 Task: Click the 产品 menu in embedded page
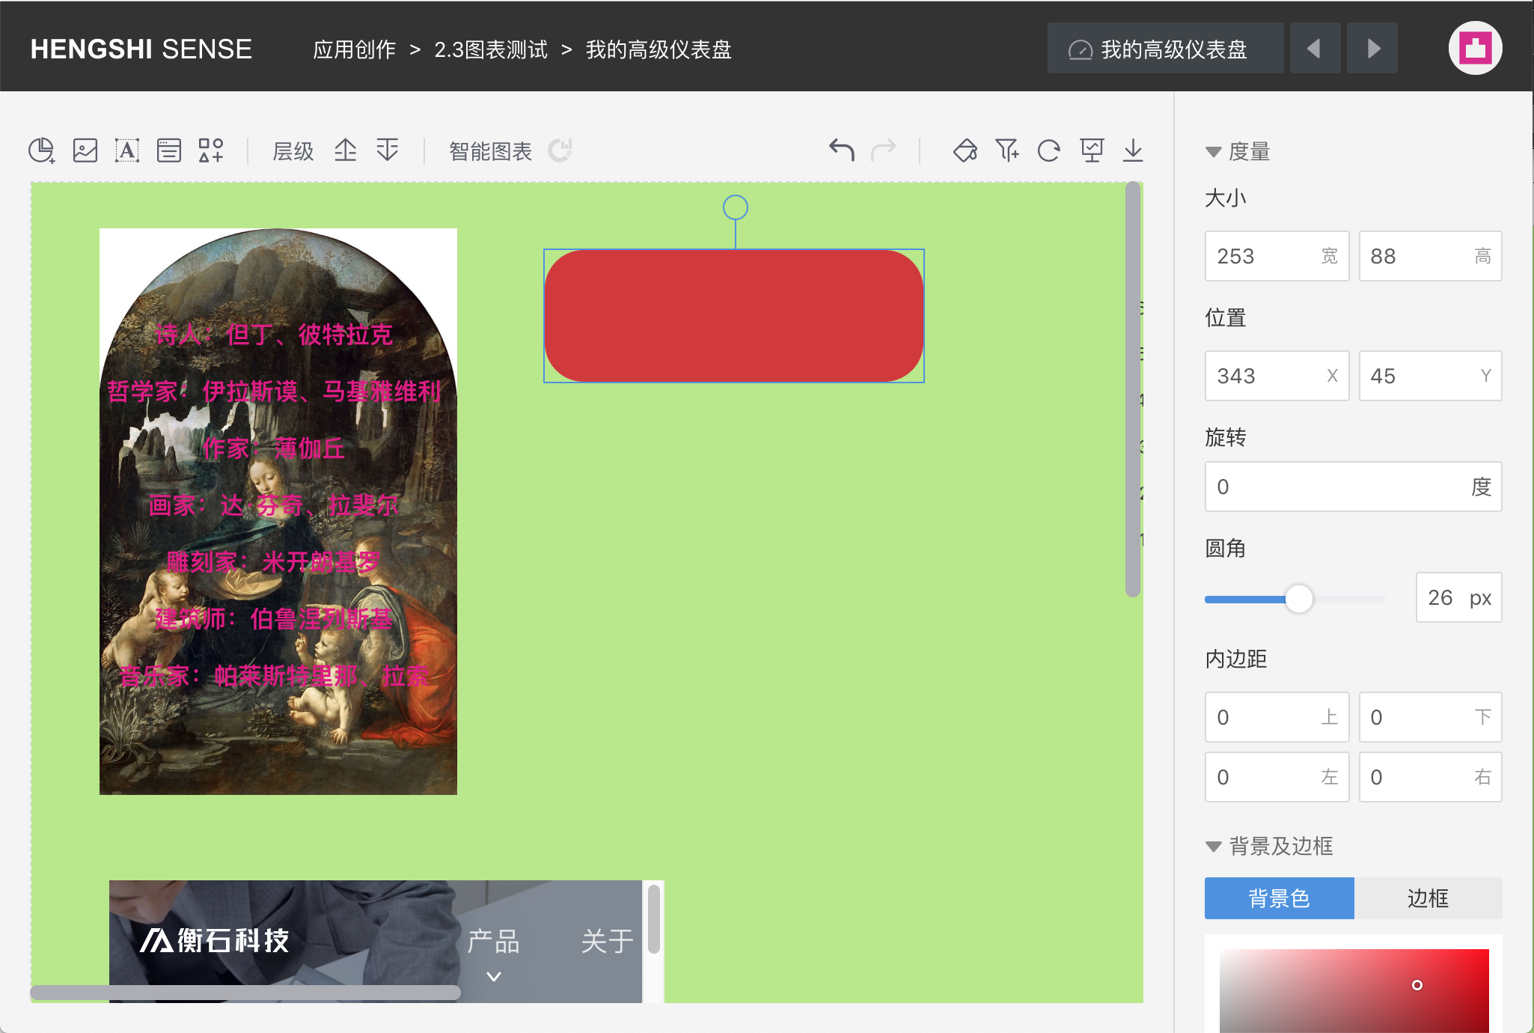tap(493, 942)
